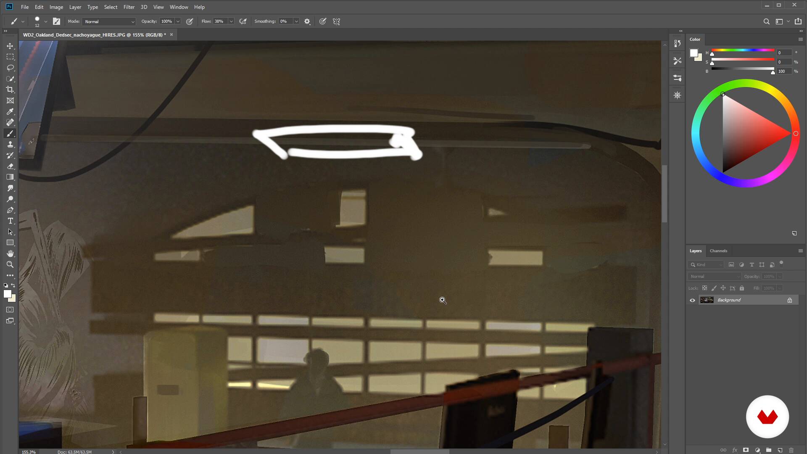807x454 pixels.
Task: Select the Smudge tool
Action: pos(10,188)
